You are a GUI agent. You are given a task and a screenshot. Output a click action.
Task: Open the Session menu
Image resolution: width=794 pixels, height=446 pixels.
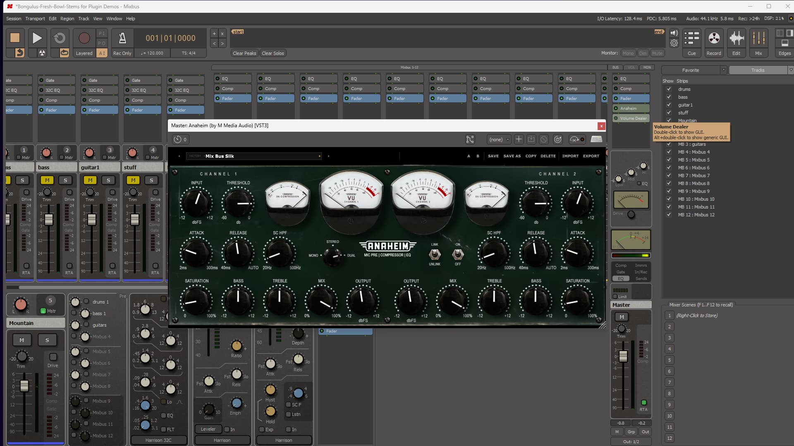14,19
